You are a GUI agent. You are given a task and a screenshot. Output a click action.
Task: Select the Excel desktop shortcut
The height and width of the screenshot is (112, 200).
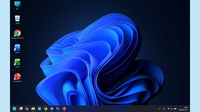pos(17,63)
